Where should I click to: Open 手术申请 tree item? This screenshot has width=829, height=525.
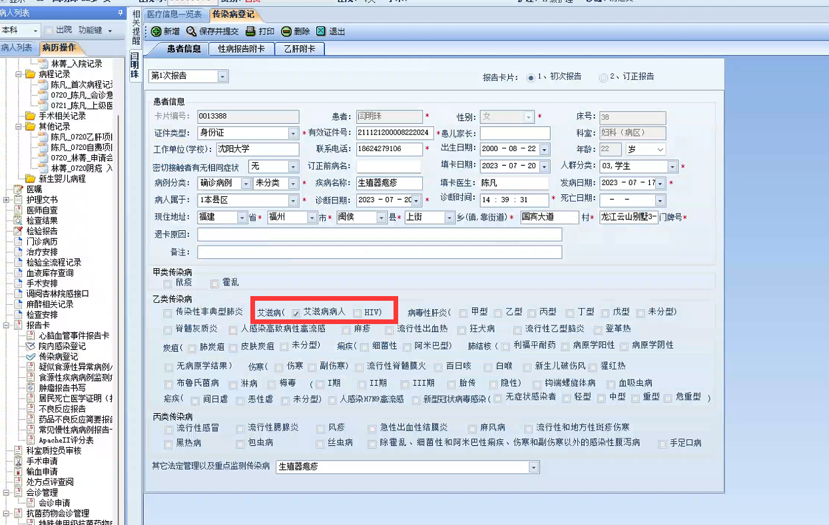coord(42,461)
